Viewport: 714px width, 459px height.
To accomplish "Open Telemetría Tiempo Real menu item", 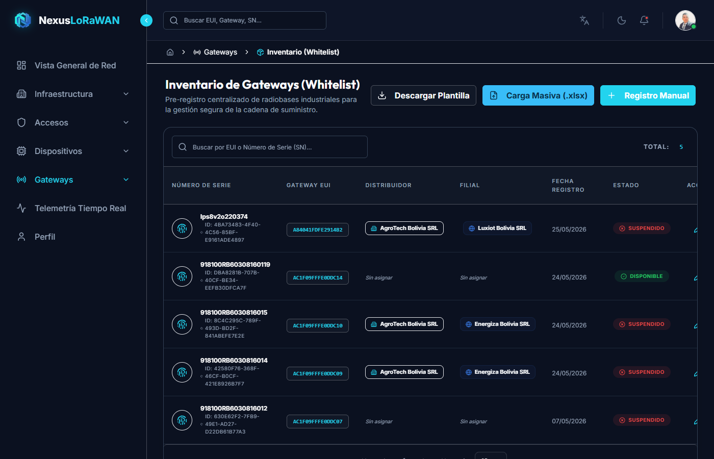I will [73, 208].
